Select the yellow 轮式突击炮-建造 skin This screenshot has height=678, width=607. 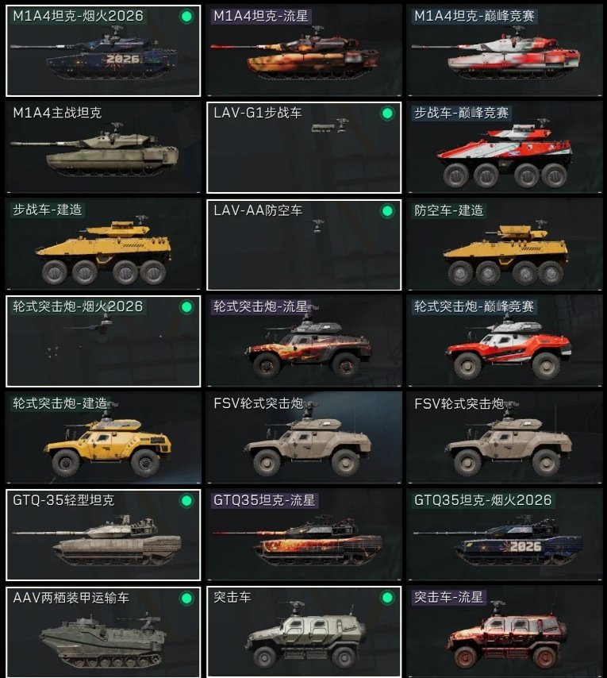click(103, 438)
